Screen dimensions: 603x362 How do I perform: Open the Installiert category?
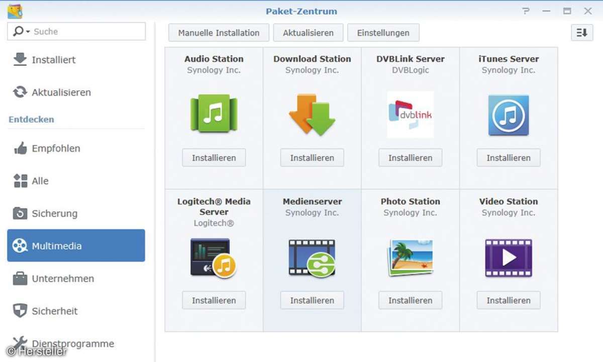[x=76, y=59]
